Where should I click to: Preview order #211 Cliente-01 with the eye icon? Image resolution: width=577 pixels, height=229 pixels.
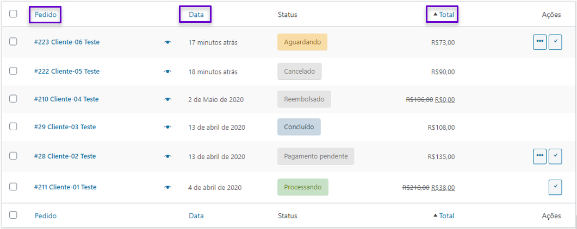[x=168, y=187]
